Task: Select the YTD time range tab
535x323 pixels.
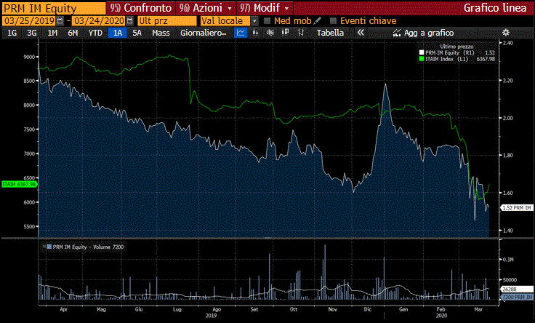Action: click(95, 33)
